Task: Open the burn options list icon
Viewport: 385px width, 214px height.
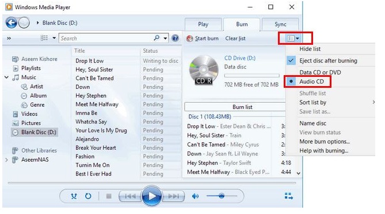Action: 291,38
